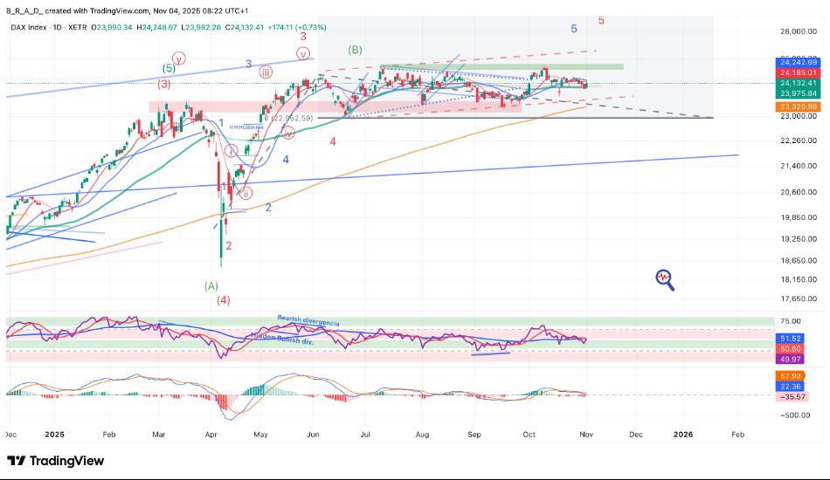The height and width of the screenshot is (480, 830).
Task: Select the green (B) wave label
Action: tap(356, 51)
